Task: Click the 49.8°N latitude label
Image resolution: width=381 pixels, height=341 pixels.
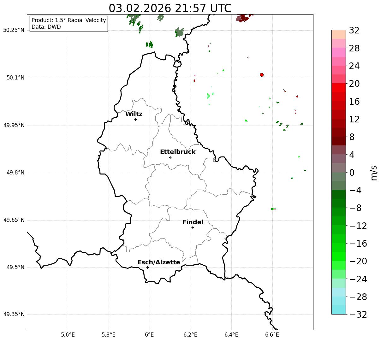Action: (x=15, y=173)
